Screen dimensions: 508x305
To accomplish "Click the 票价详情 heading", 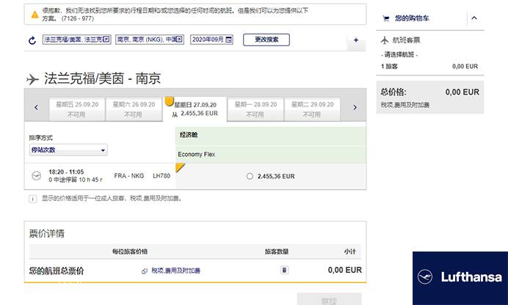I will click(47, 234).
